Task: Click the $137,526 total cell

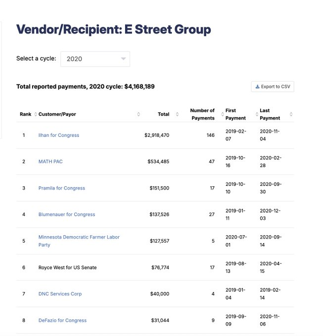Action: click(159, 214)
